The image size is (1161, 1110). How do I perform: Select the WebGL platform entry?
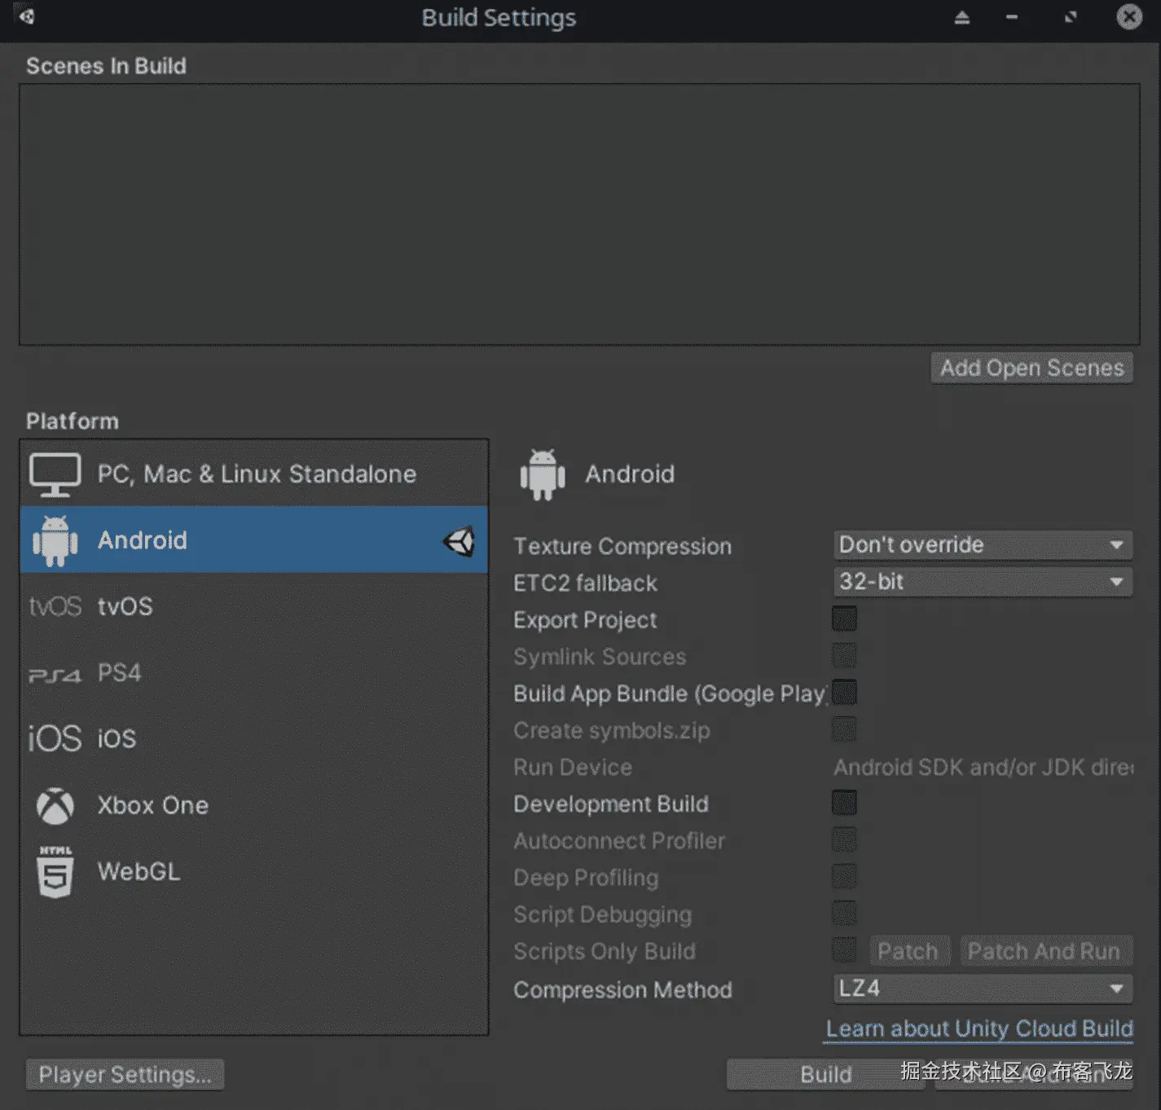click(139, 871)
